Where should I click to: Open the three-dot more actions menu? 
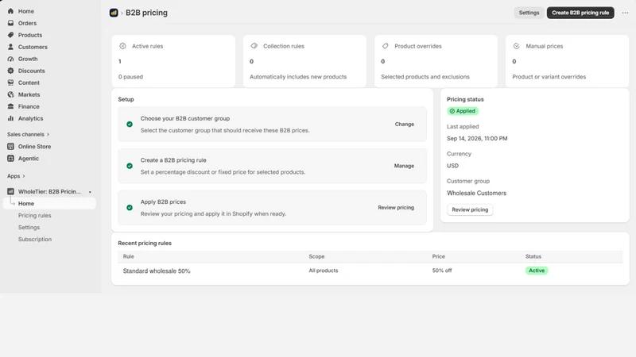point(625,13)
